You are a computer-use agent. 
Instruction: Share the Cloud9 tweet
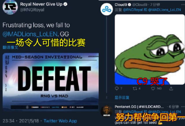click(x=171, y=89)
